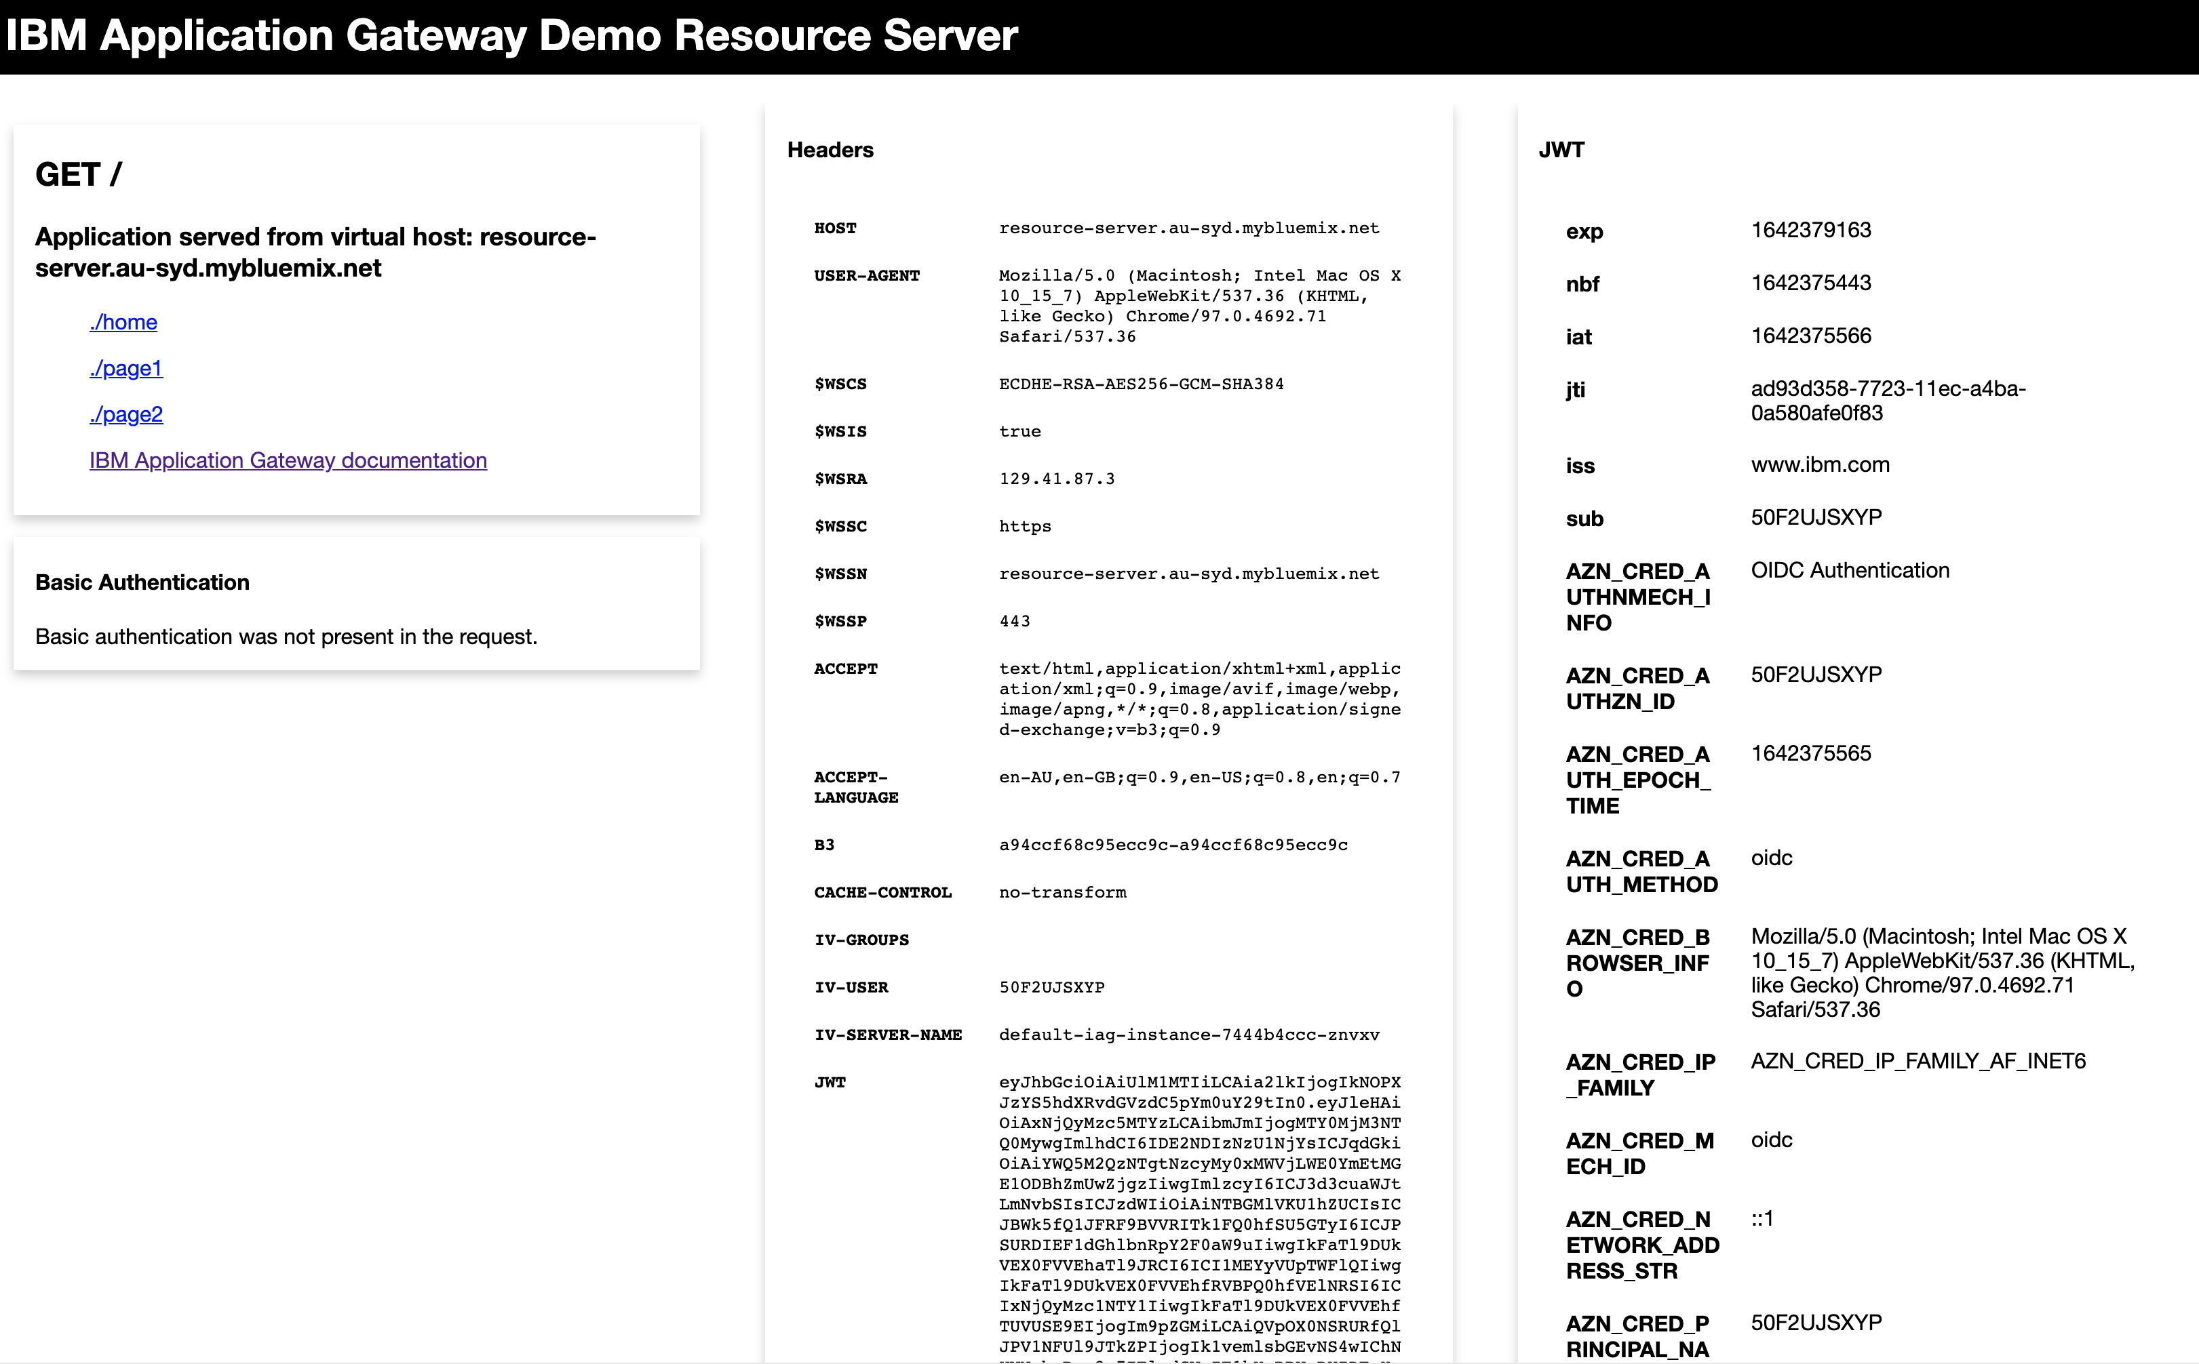Click the $WSSP header name
Screen dimensions: 2199x1364
[840, 622]
